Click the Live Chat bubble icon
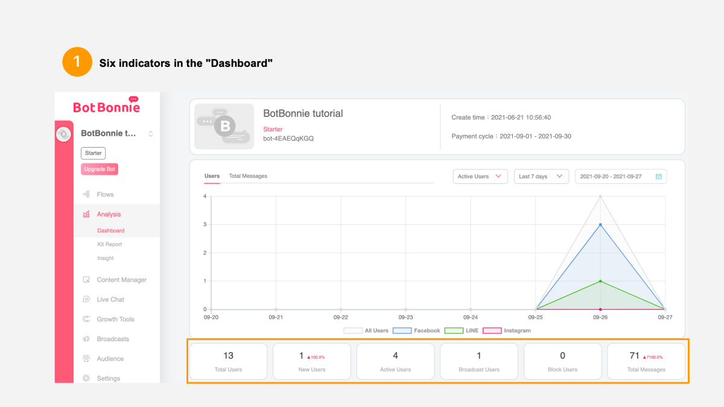The height and width of the screenshot is (407, 724). [x=86, y=300]
